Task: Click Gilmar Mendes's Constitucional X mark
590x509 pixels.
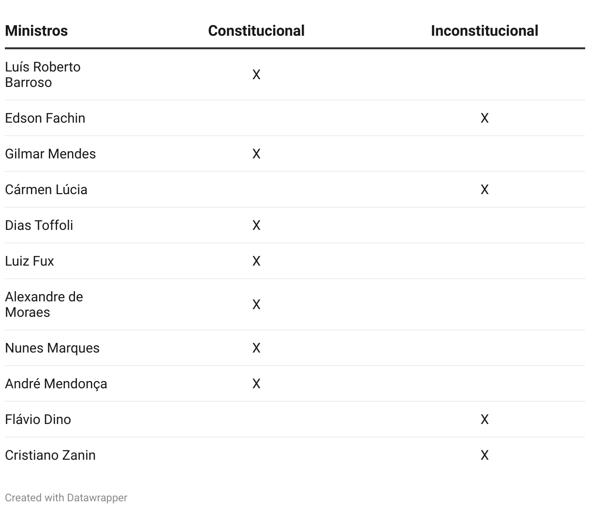Action: click(x=256, y=154)
